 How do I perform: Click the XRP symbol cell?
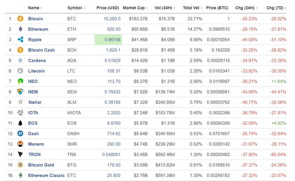click(x=72, y=40)
